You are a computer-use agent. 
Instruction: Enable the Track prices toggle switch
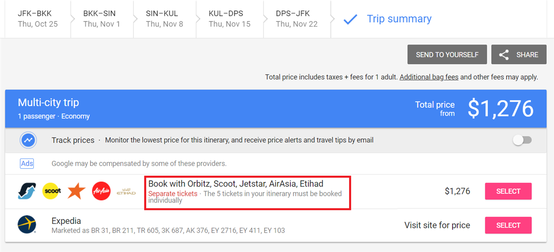click(522, 140)
